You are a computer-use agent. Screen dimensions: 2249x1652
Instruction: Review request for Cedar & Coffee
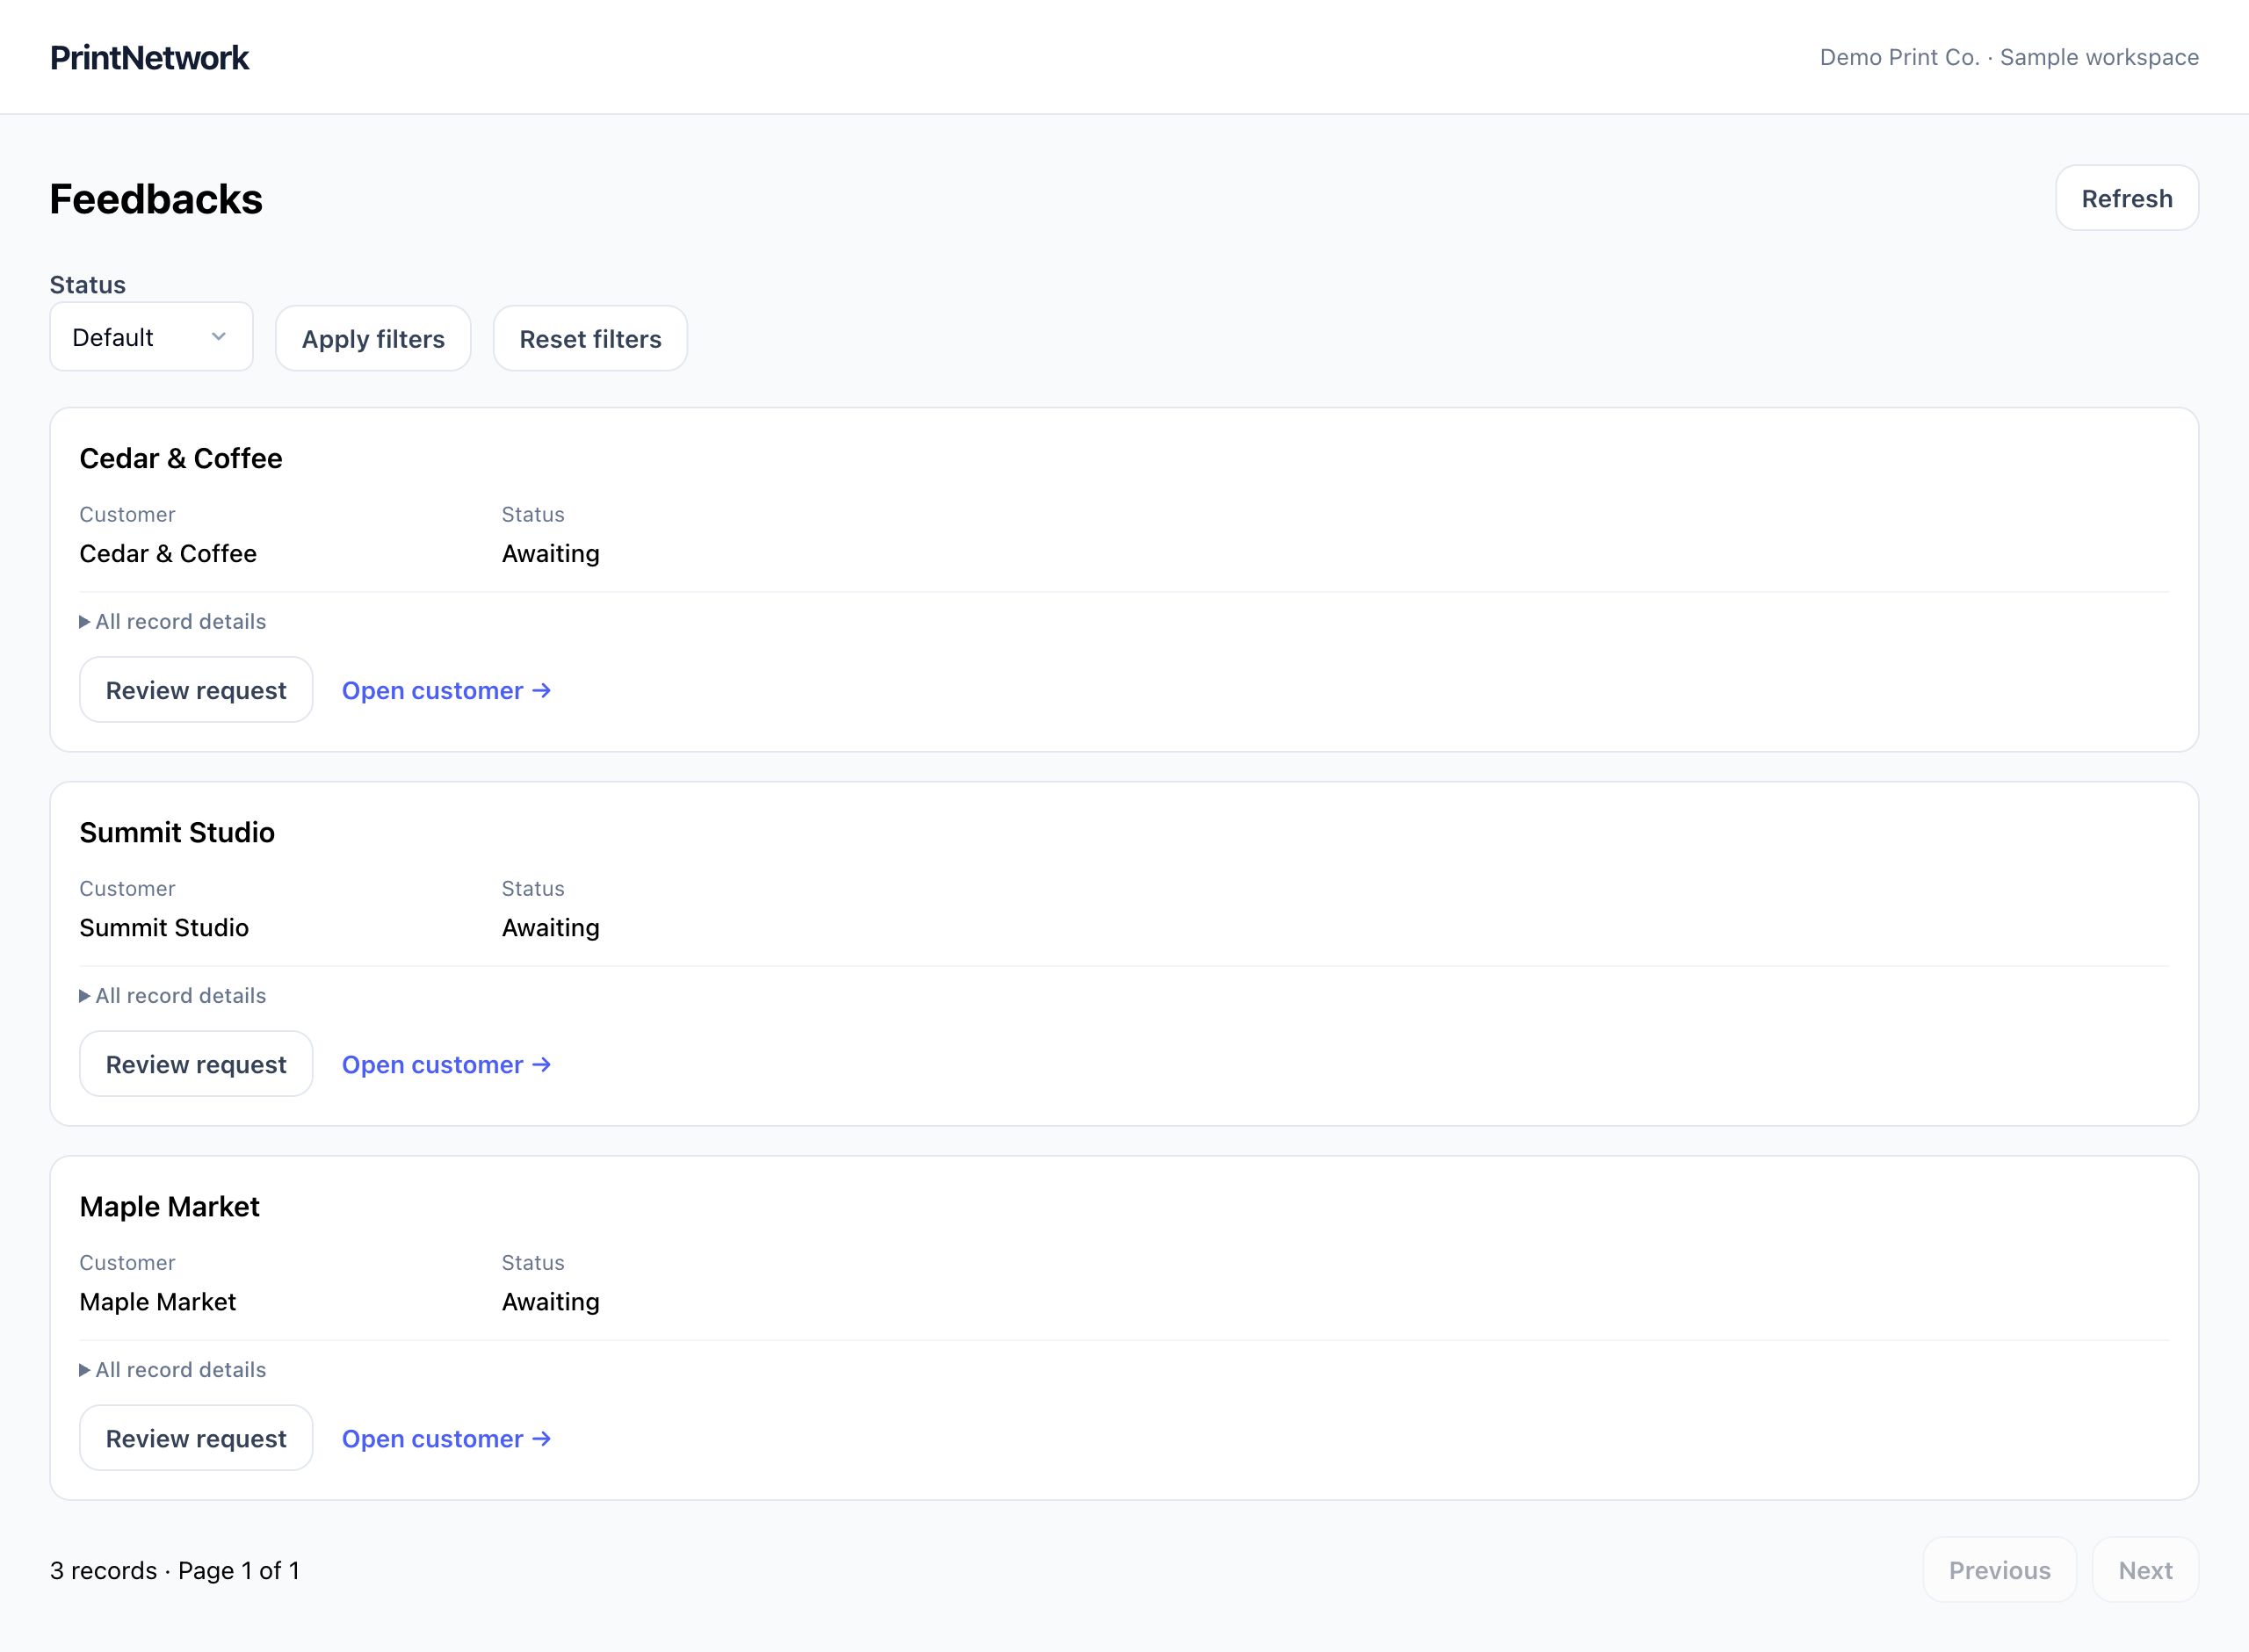196,690
